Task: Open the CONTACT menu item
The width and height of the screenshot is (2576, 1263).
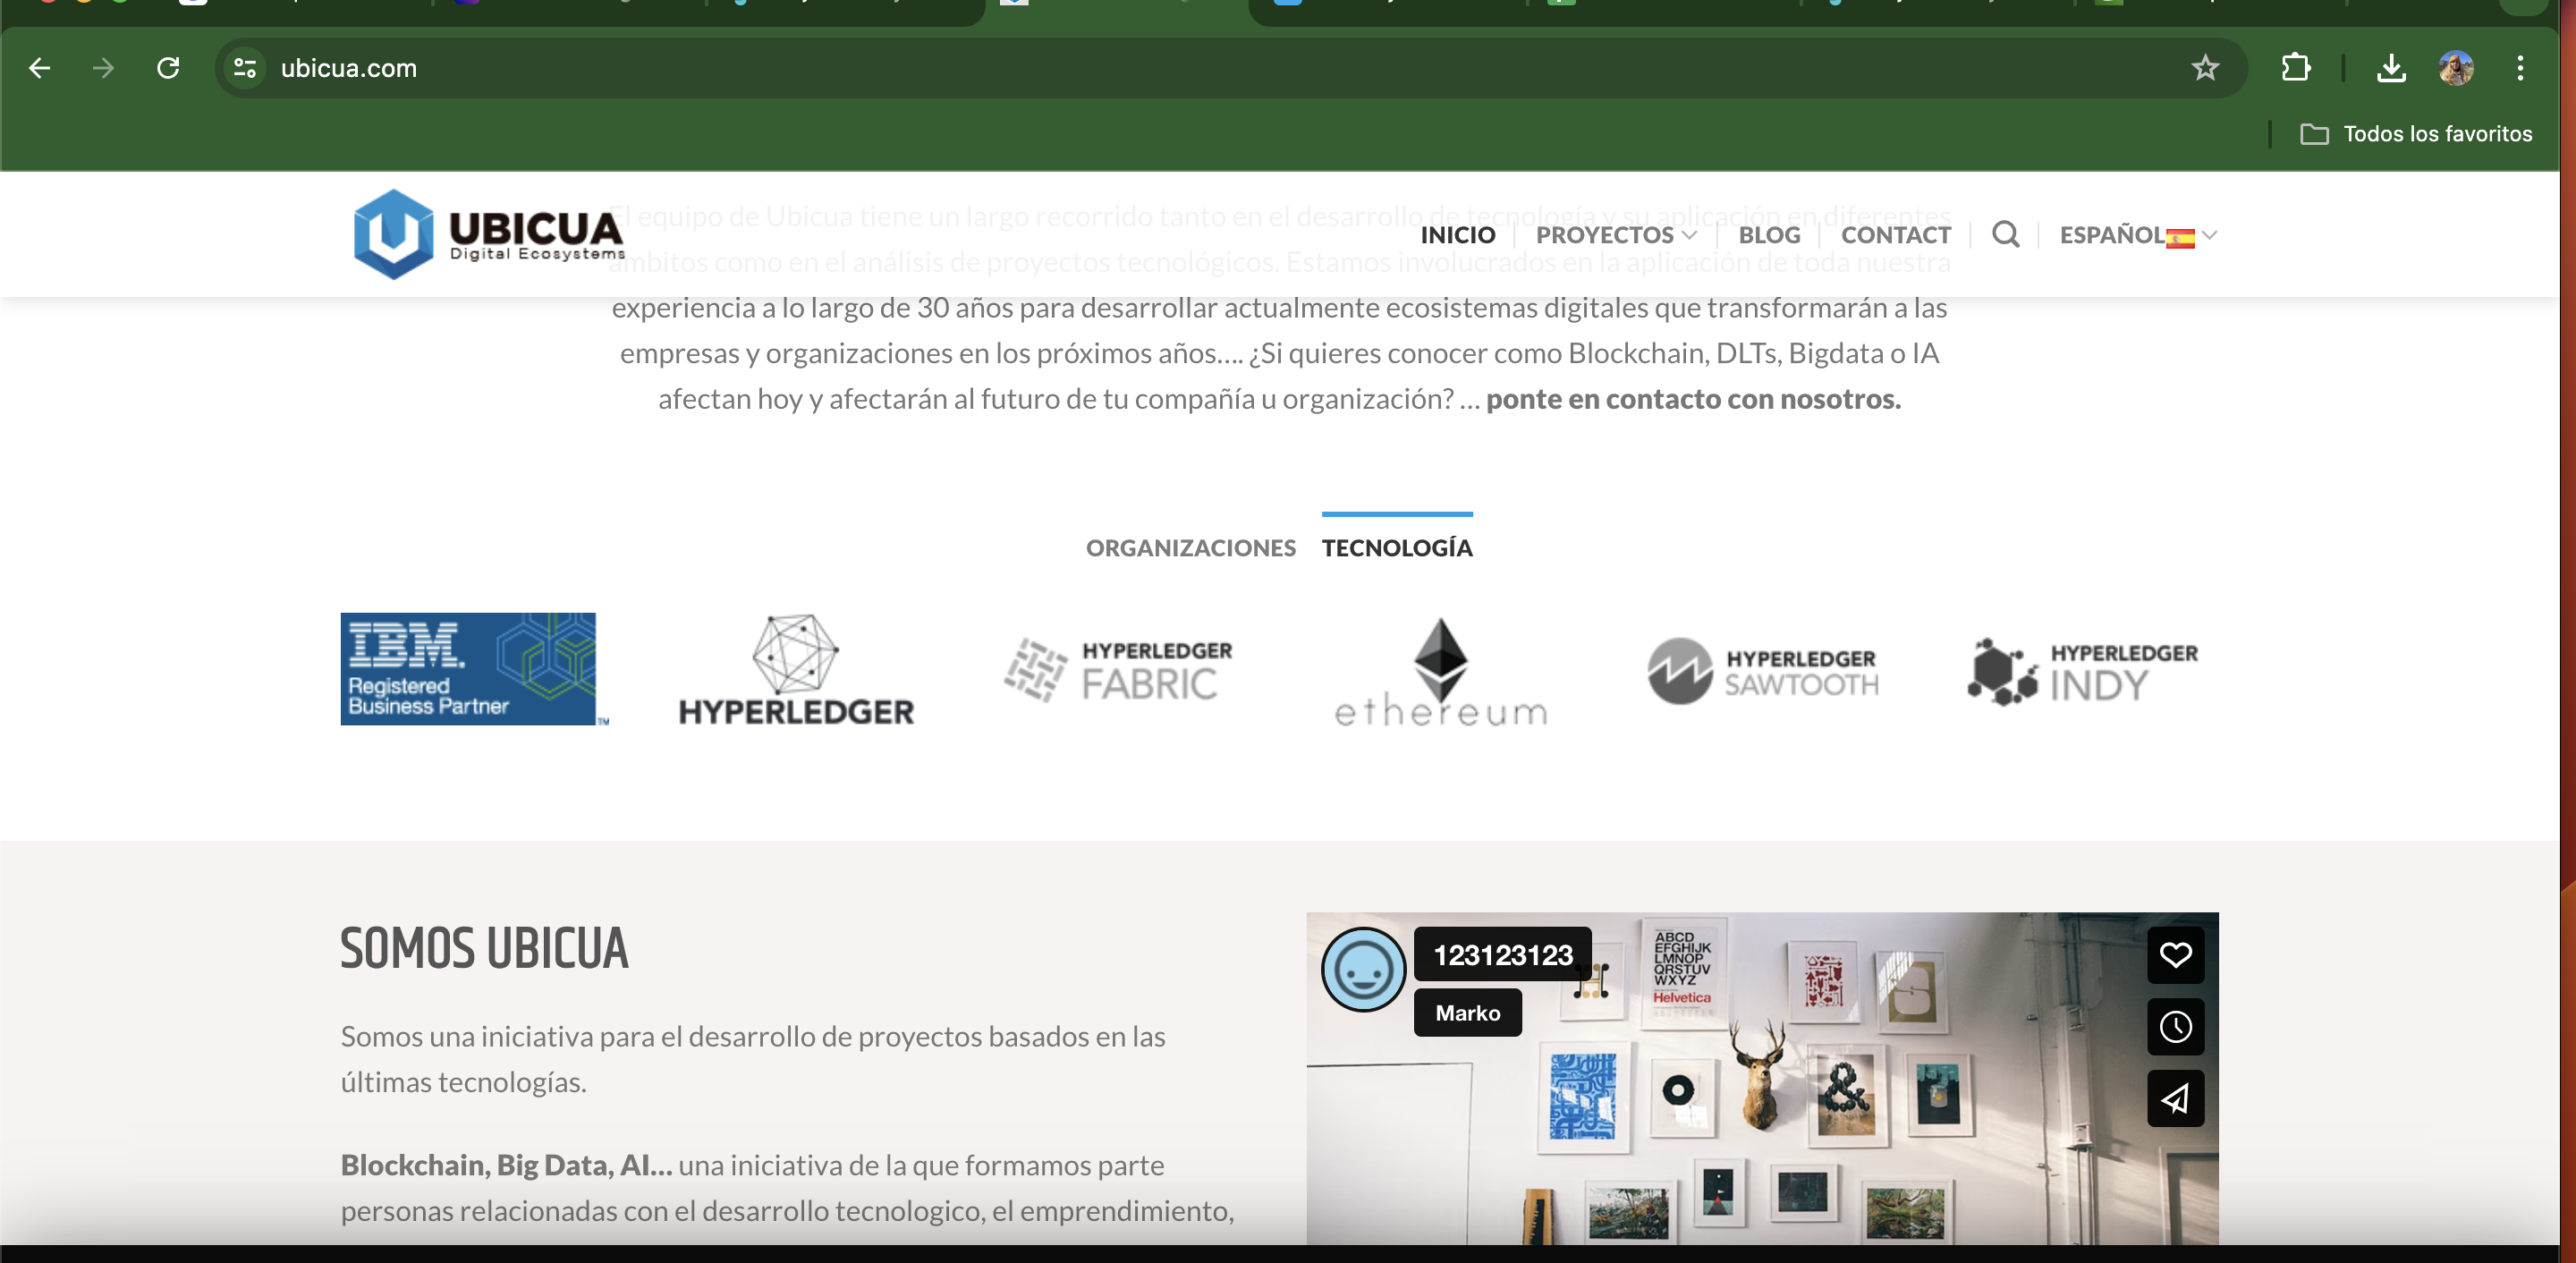Action: click(x=1896, y=235)
